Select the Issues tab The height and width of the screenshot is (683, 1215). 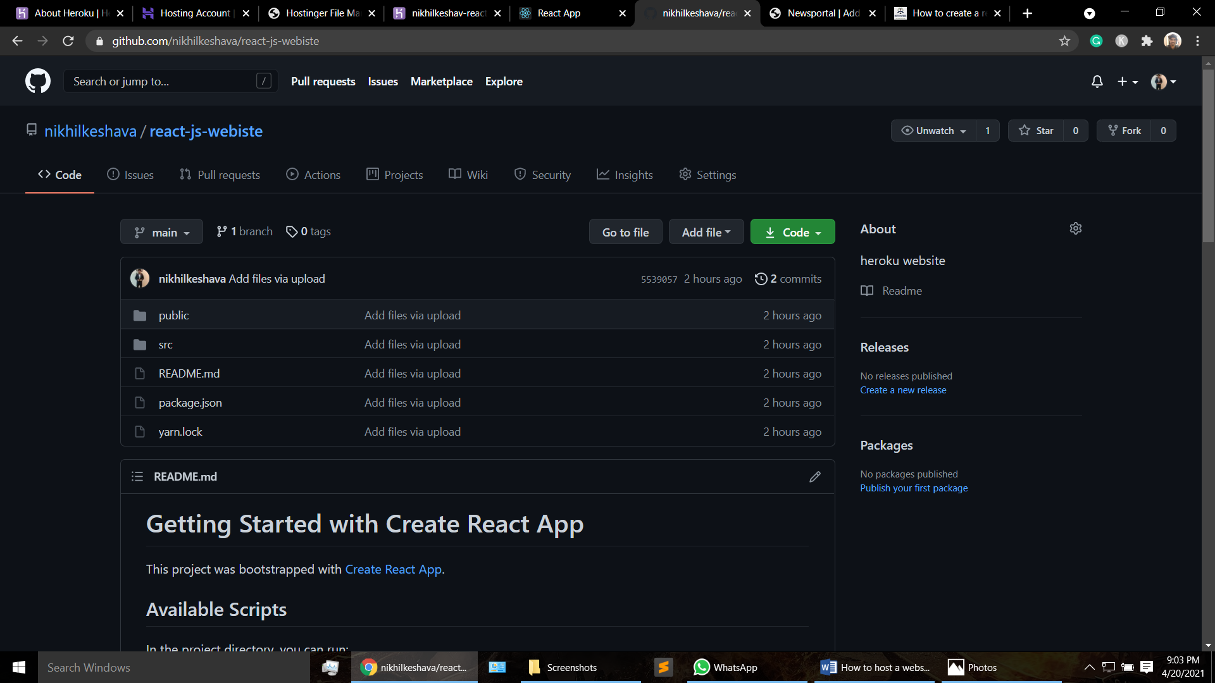(139, 175)
